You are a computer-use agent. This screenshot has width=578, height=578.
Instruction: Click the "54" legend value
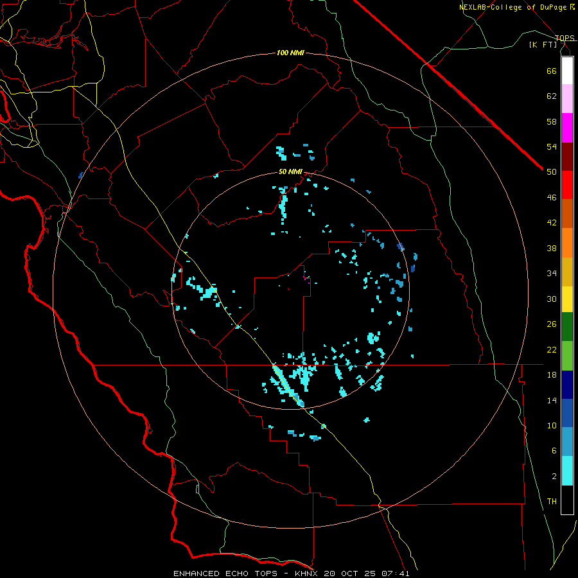552,146
